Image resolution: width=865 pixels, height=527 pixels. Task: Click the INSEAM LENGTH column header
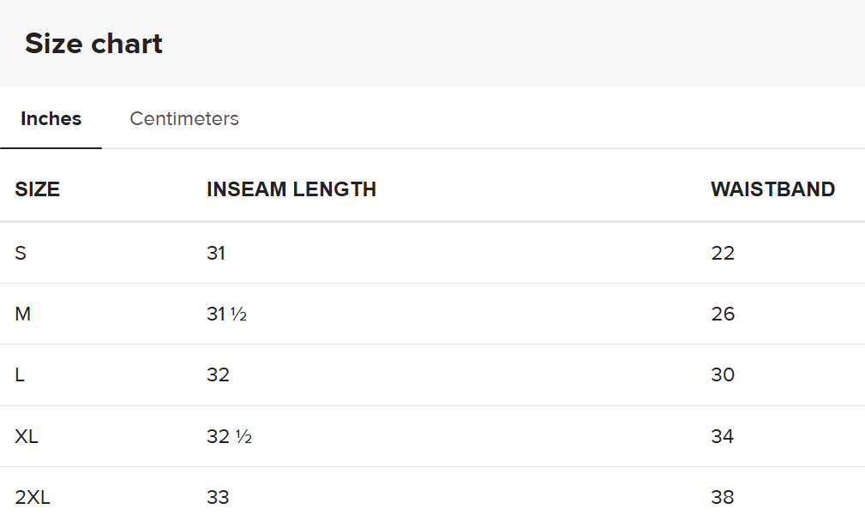click(x=291, y=189)
